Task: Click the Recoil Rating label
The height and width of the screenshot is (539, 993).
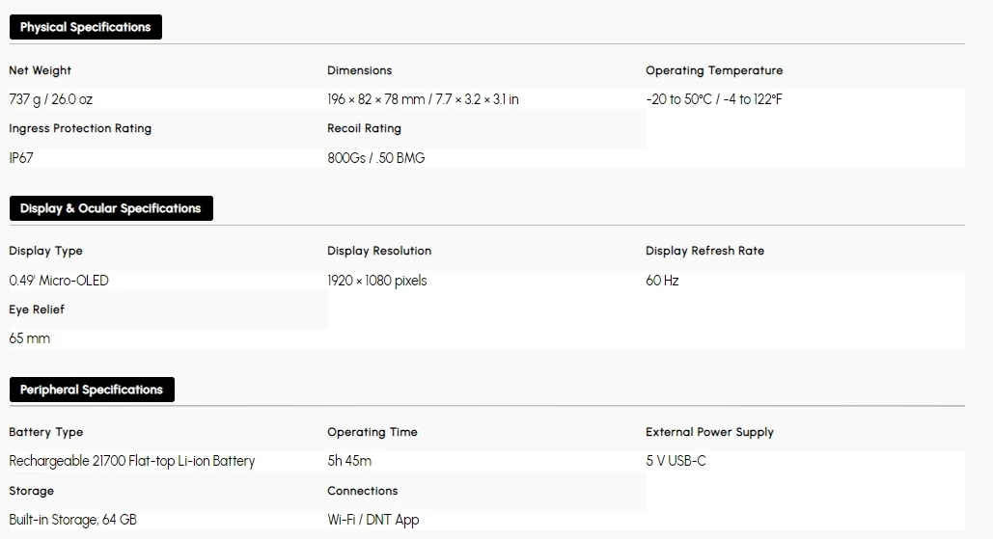Action: click(x=364, y=128)
